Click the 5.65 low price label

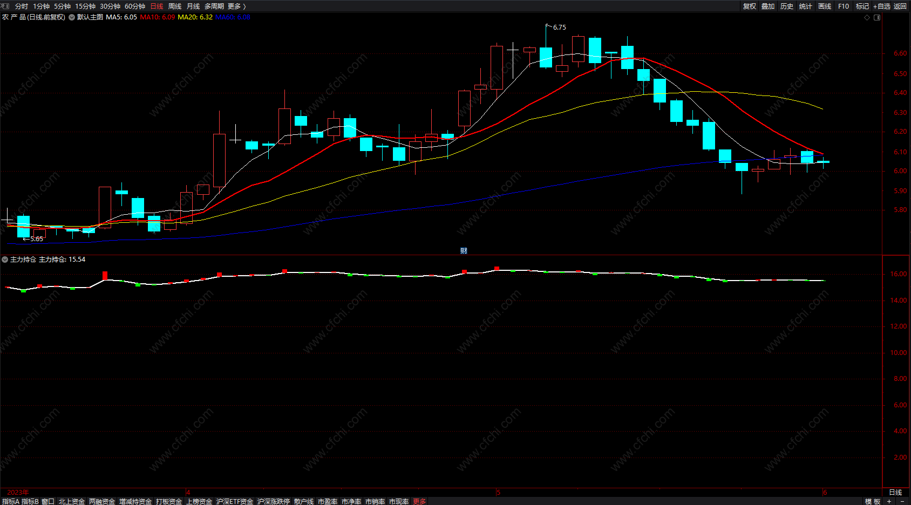(x=37, y=239)
